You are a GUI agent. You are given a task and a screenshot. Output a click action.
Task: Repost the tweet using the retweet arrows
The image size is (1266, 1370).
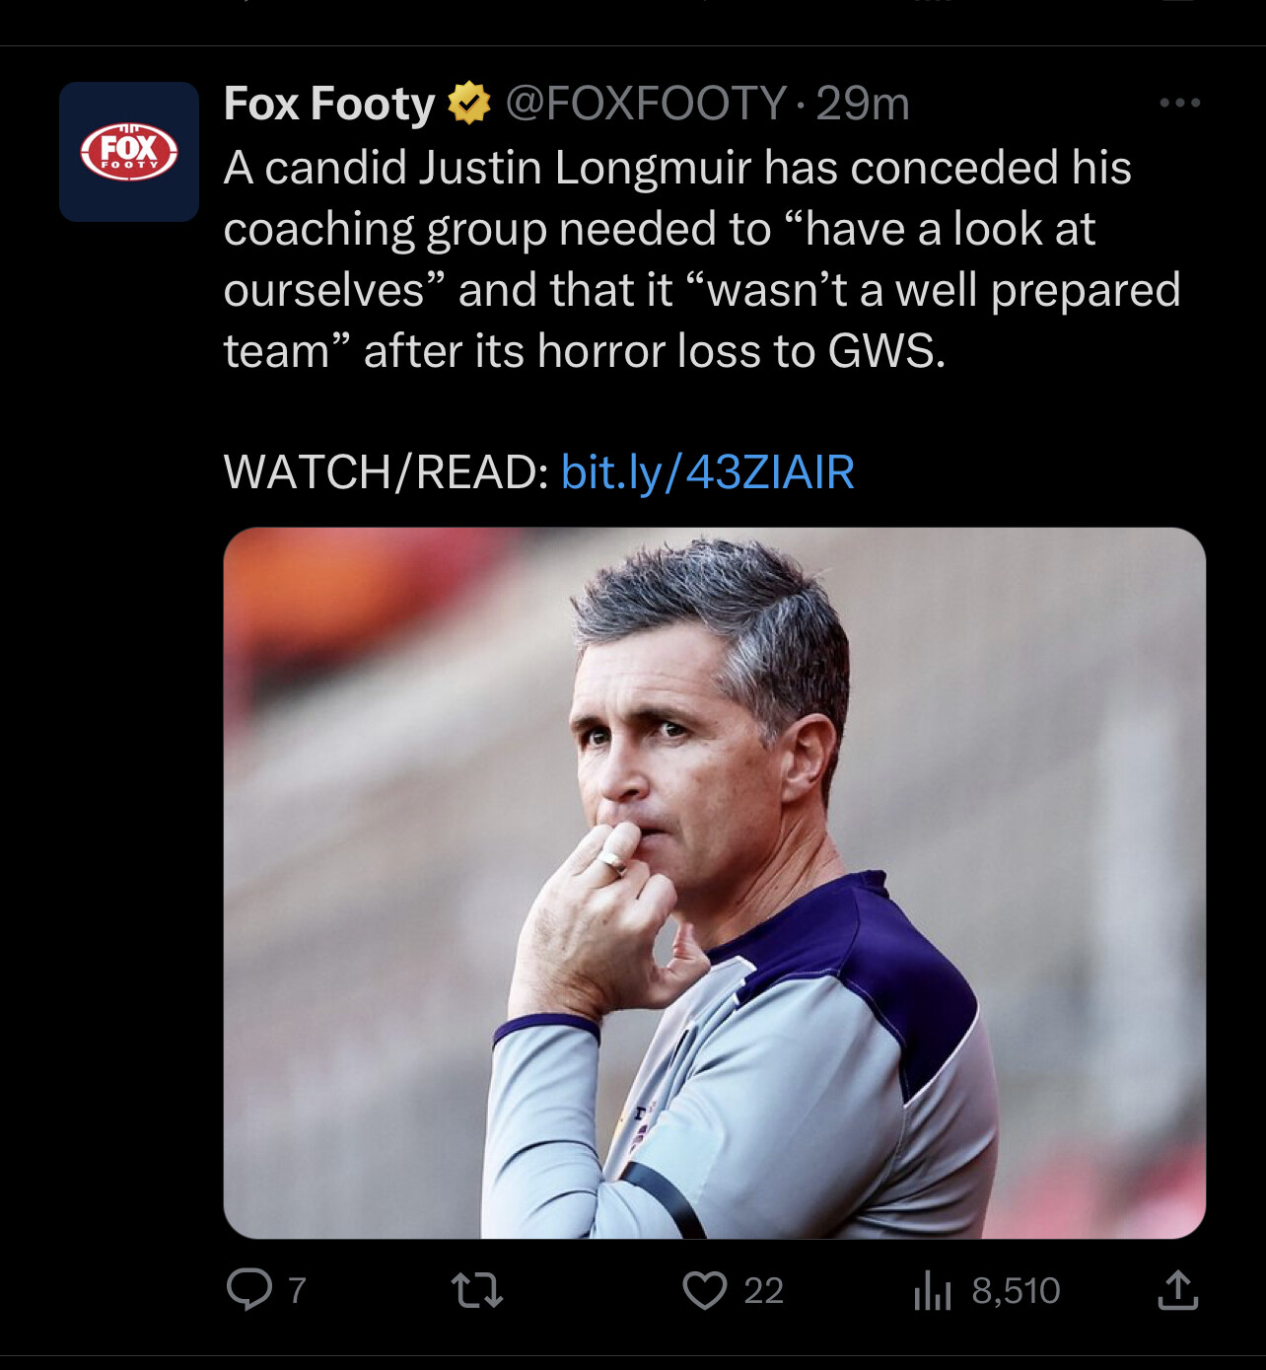click(x=477, y=1290)
